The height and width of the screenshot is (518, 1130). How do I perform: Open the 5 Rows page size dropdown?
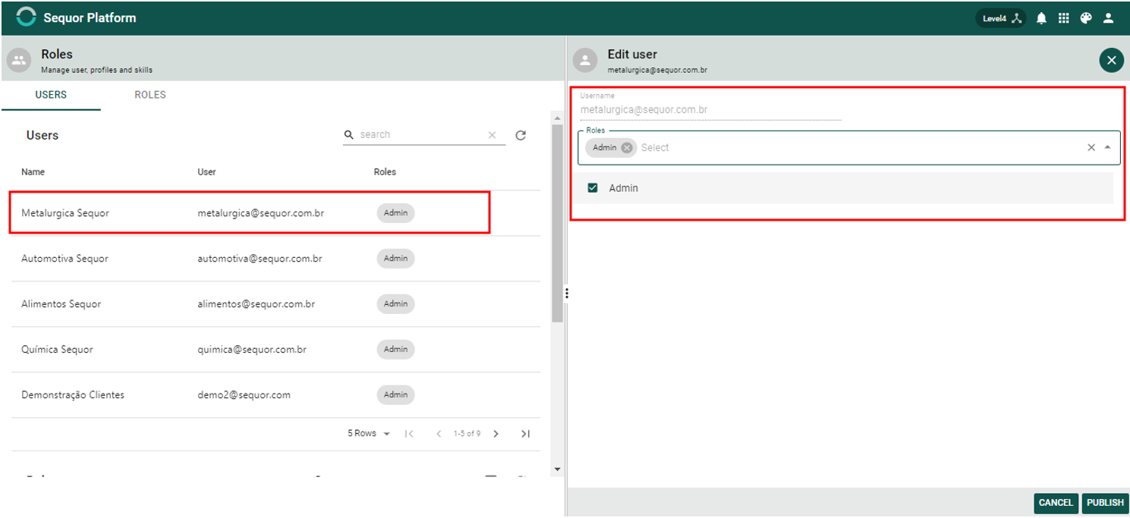click(369, 434)
